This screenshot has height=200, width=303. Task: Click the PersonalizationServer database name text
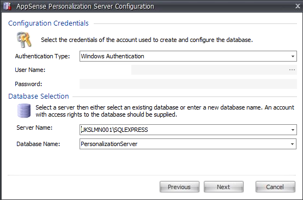(109, 144)
